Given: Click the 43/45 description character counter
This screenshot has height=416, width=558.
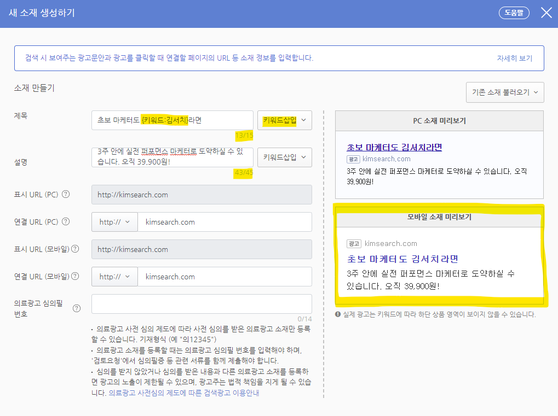Looking at the screenshot, I should point(244,173).
